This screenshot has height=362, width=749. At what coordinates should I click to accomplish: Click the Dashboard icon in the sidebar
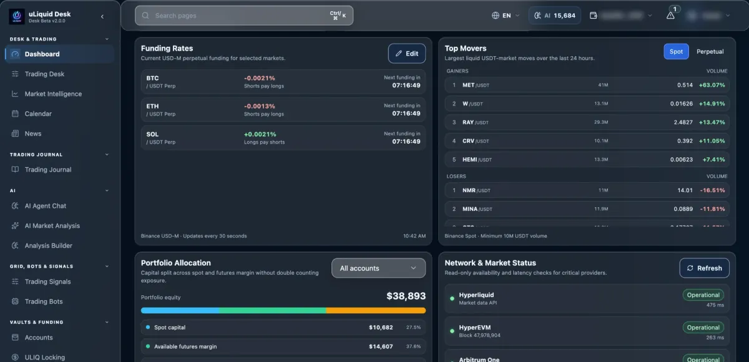tap(15, 54)
